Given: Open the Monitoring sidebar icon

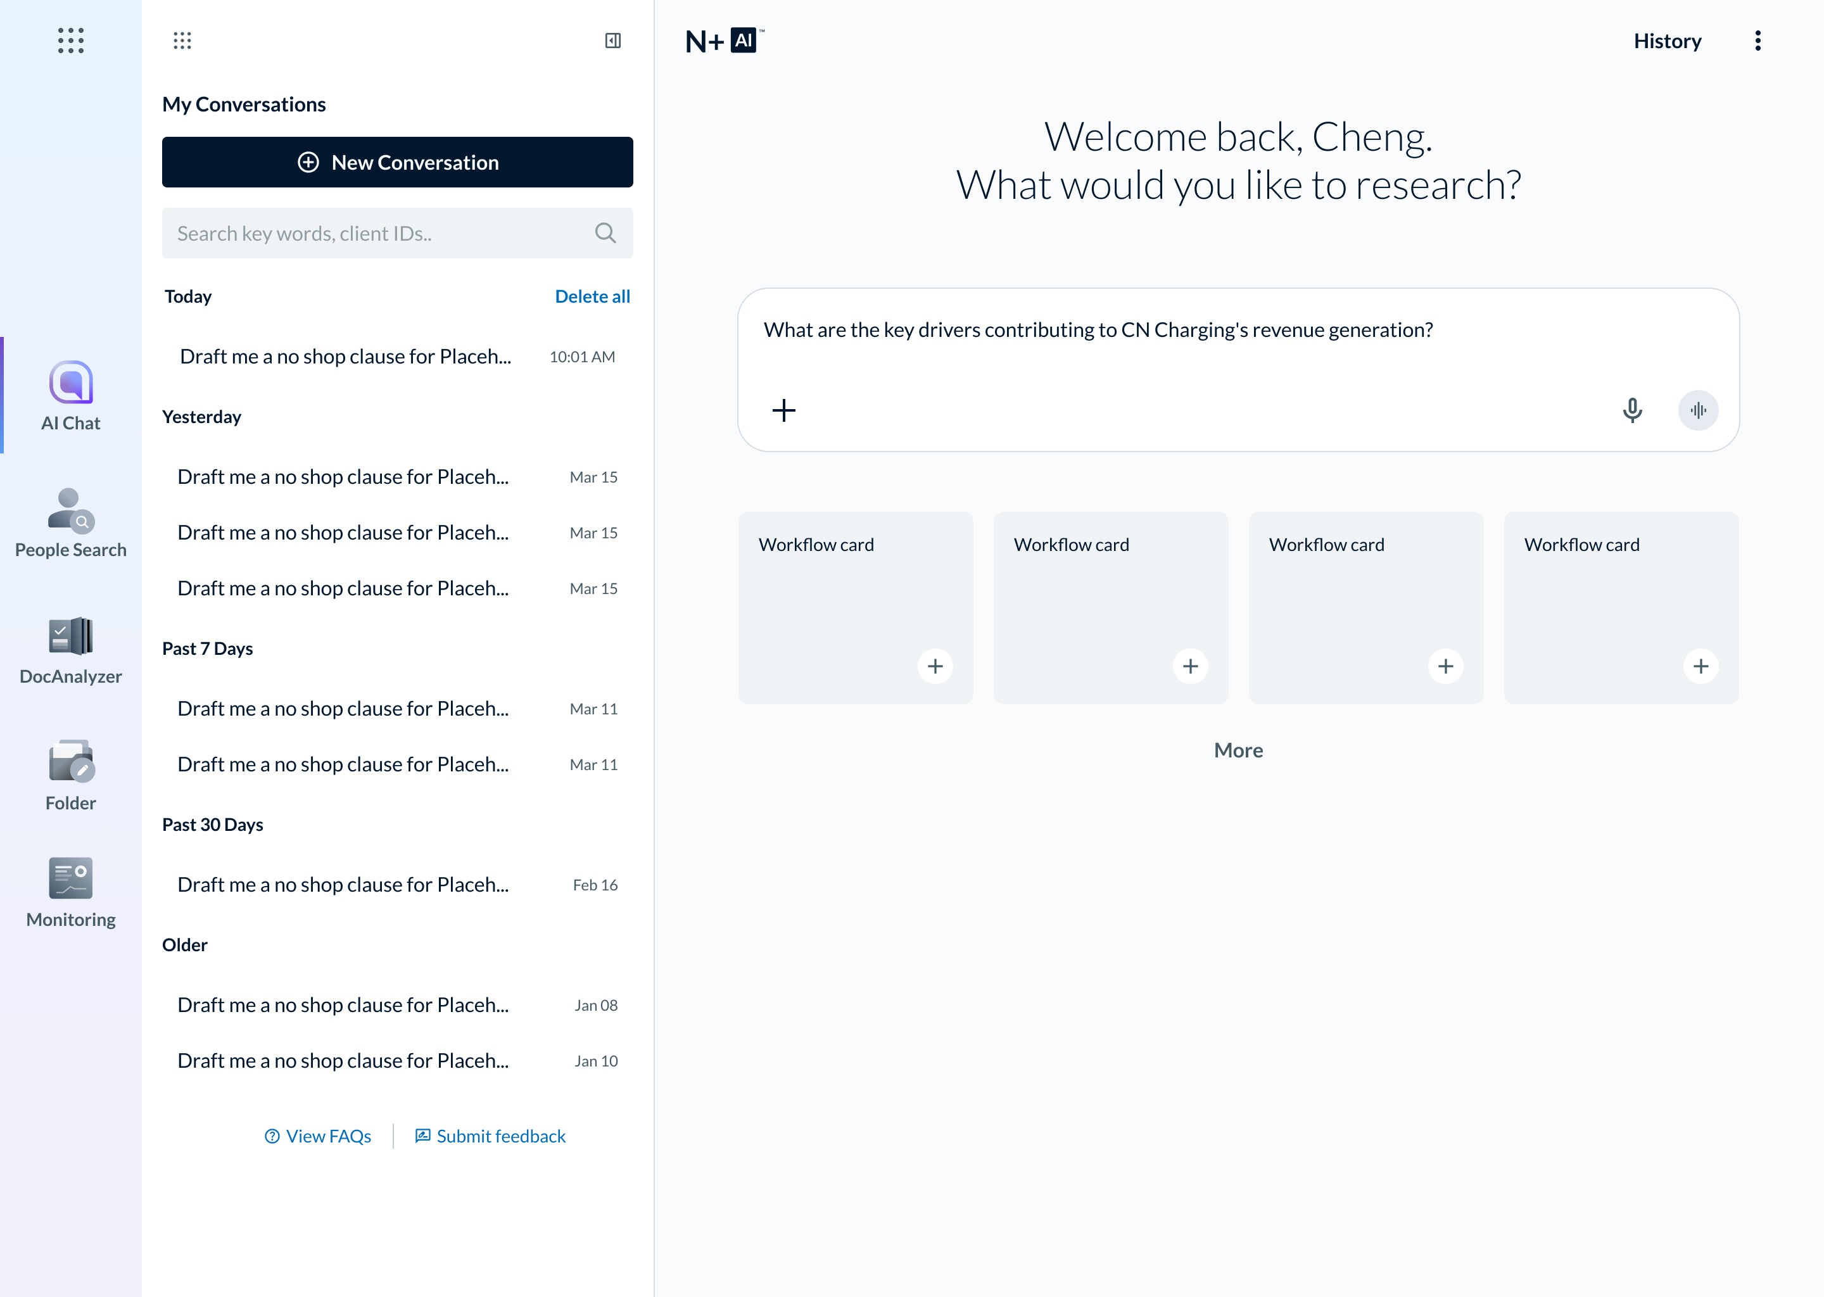Looking at the screenshot, I should pyautogui.click(x=70, y=878).
